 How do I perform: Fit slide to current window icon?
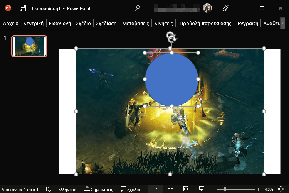coord(281,189)
